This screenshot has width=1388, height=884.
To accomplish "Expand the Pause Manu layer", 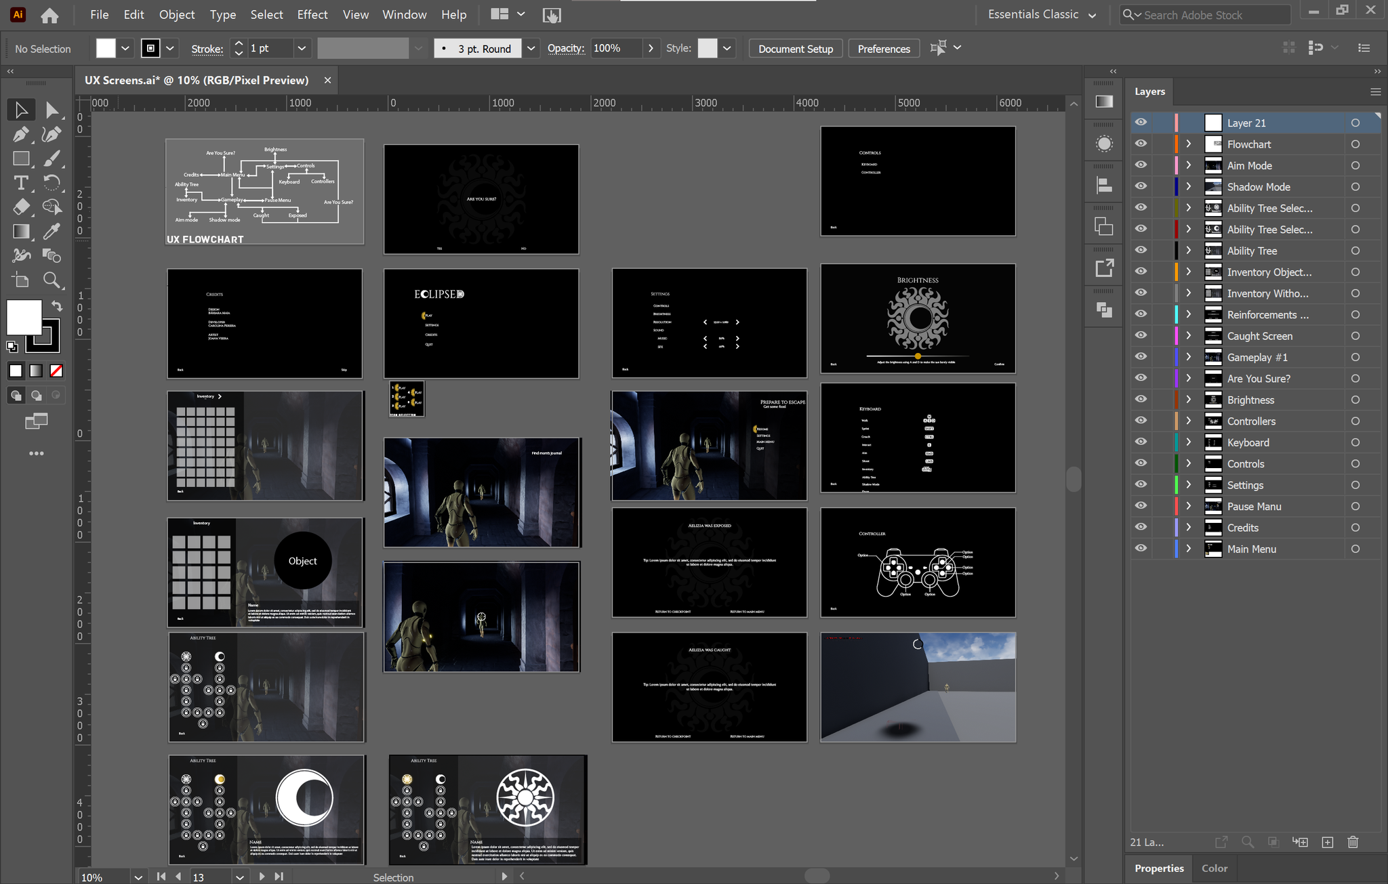I will point(1188,506).
